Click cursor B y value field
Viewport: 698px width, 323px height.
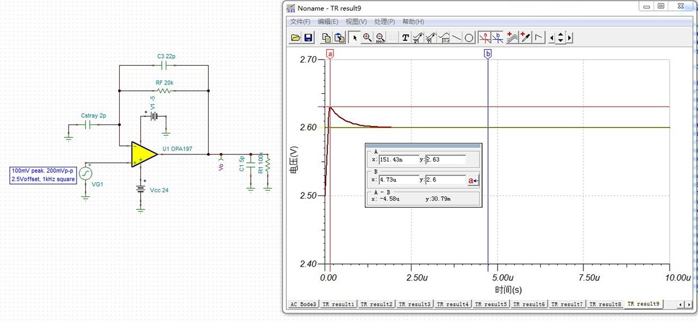point(445,179)
